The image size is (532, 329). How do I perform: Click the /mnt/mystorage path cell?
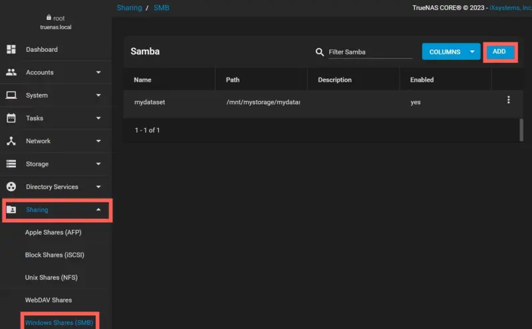(x=263, y=102)
